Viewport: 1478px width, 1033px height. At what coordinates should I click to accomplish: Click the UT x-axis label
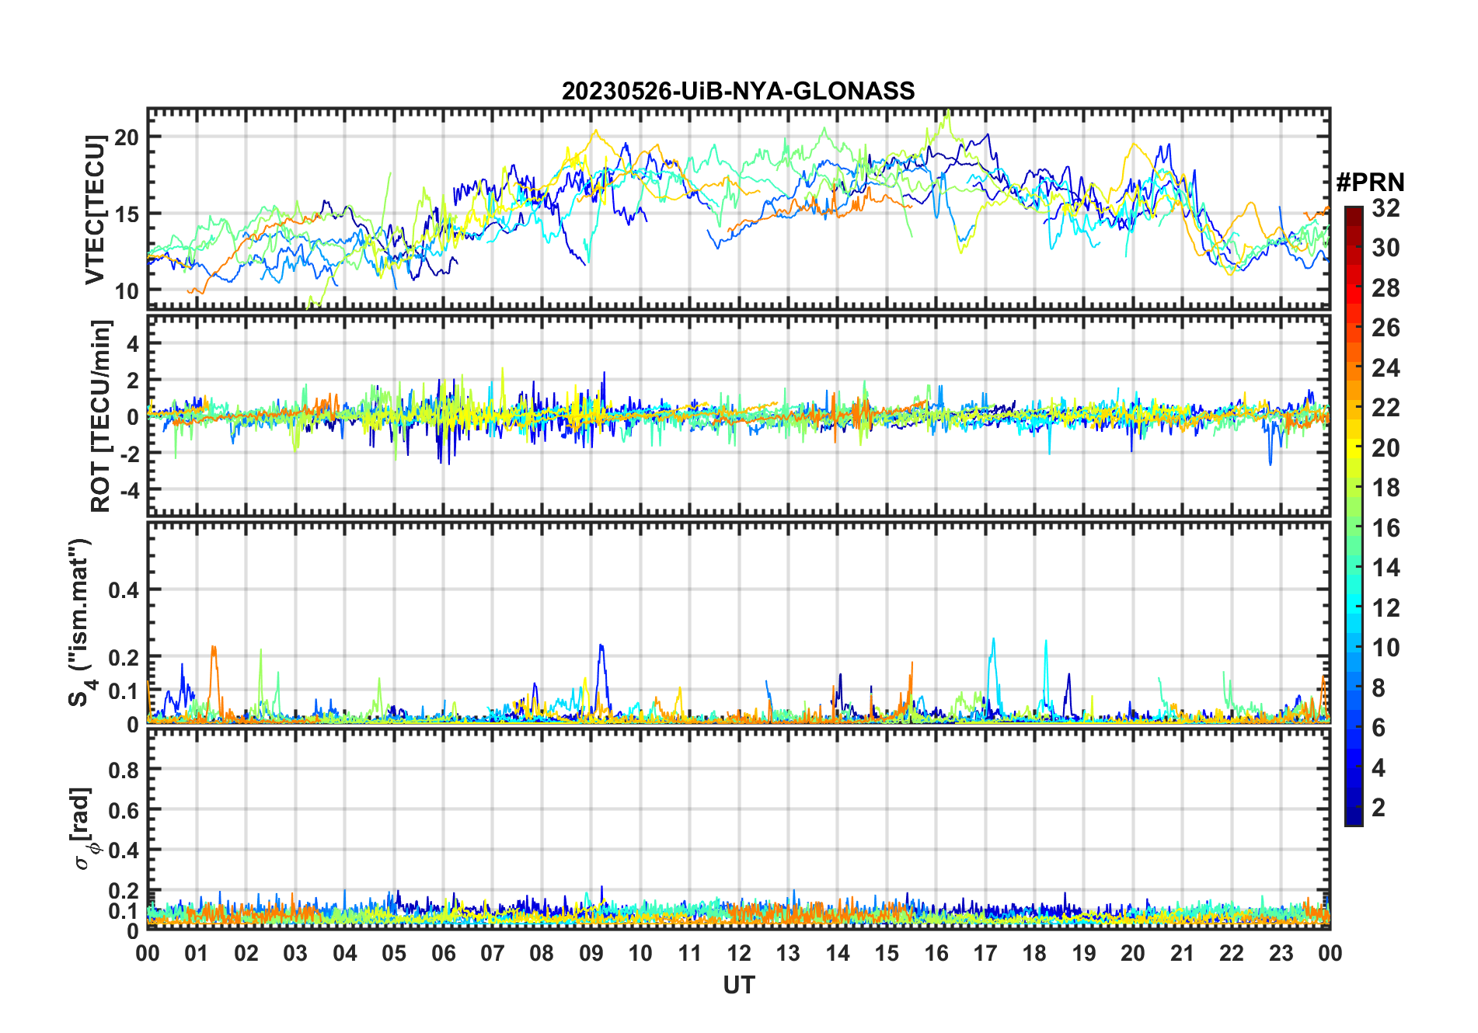738,985
